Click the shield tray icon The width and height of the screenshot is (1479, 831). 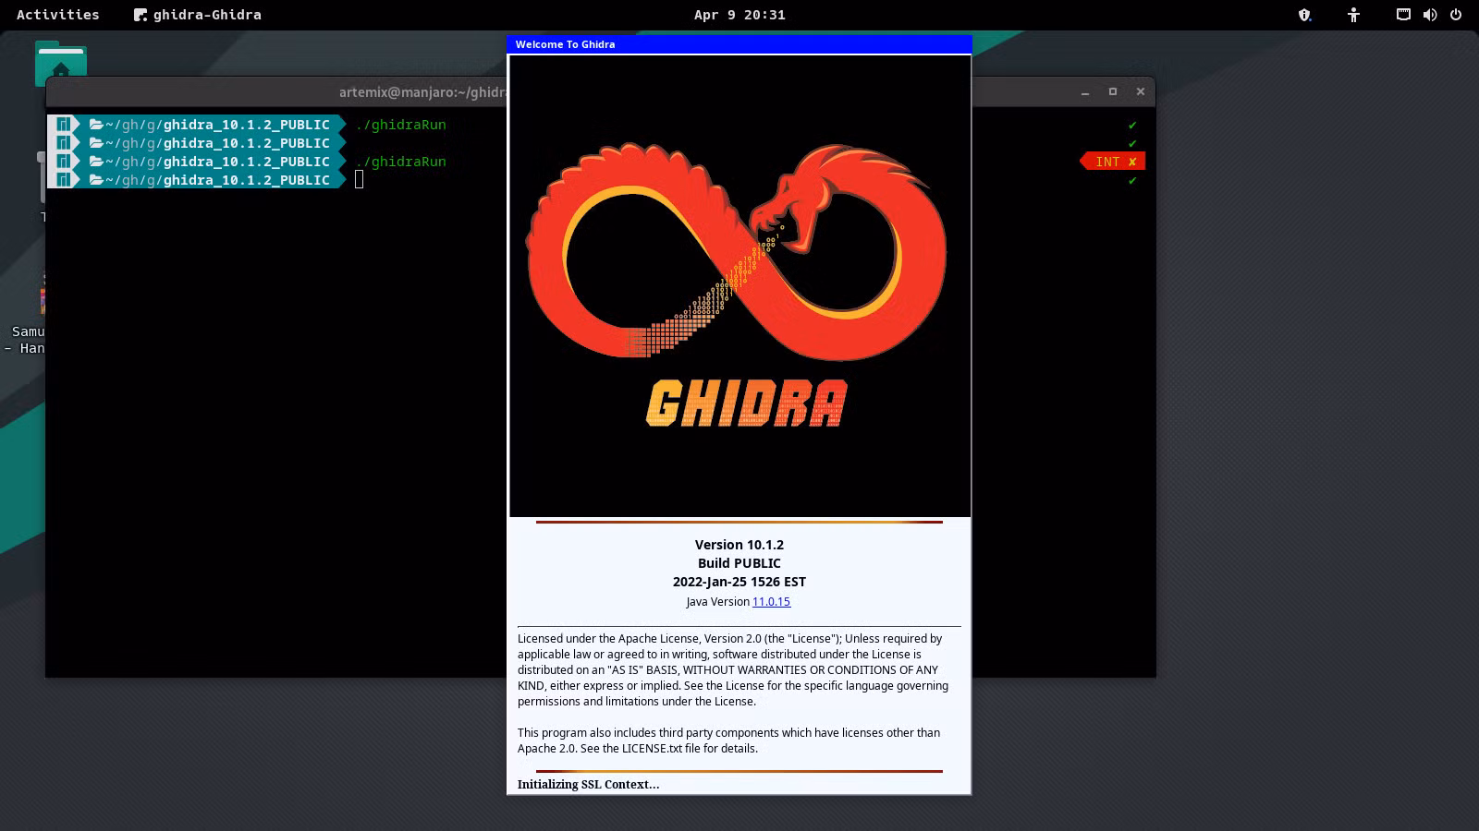[x=1304, y=15]
